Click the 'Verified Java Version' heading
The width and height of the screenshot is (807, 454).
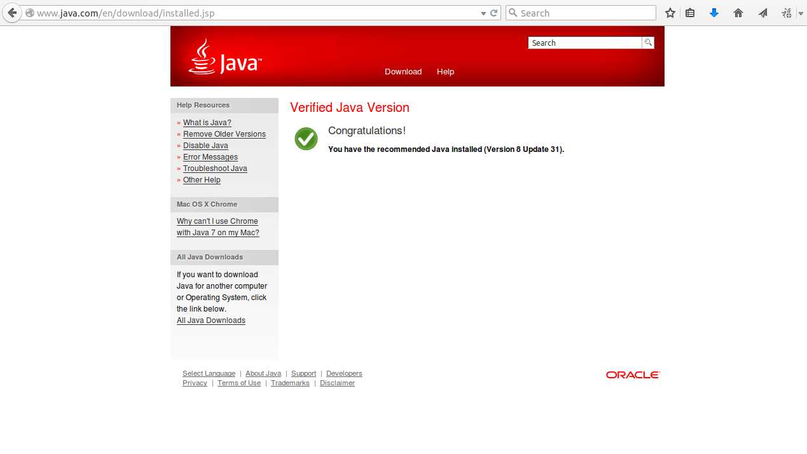(350, 107)
